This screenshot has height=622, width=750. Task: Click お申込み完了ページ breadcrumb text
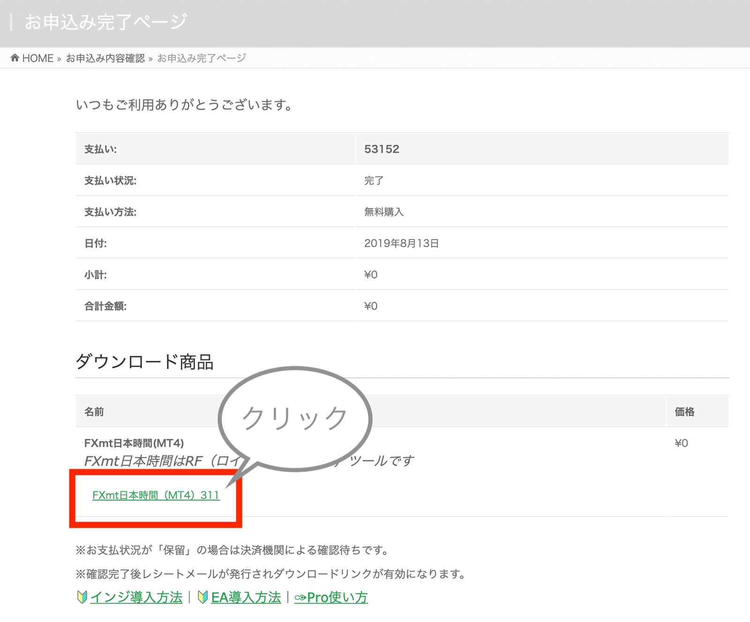pyautogui.click(x=202, y=58)
